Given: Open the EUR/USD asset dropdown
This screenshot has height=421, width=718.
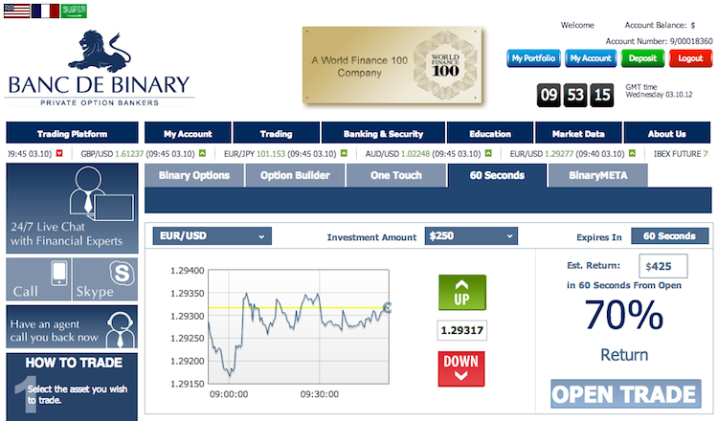Looking at the screenshot, I should pyautogui.click(x=212, y=236).
